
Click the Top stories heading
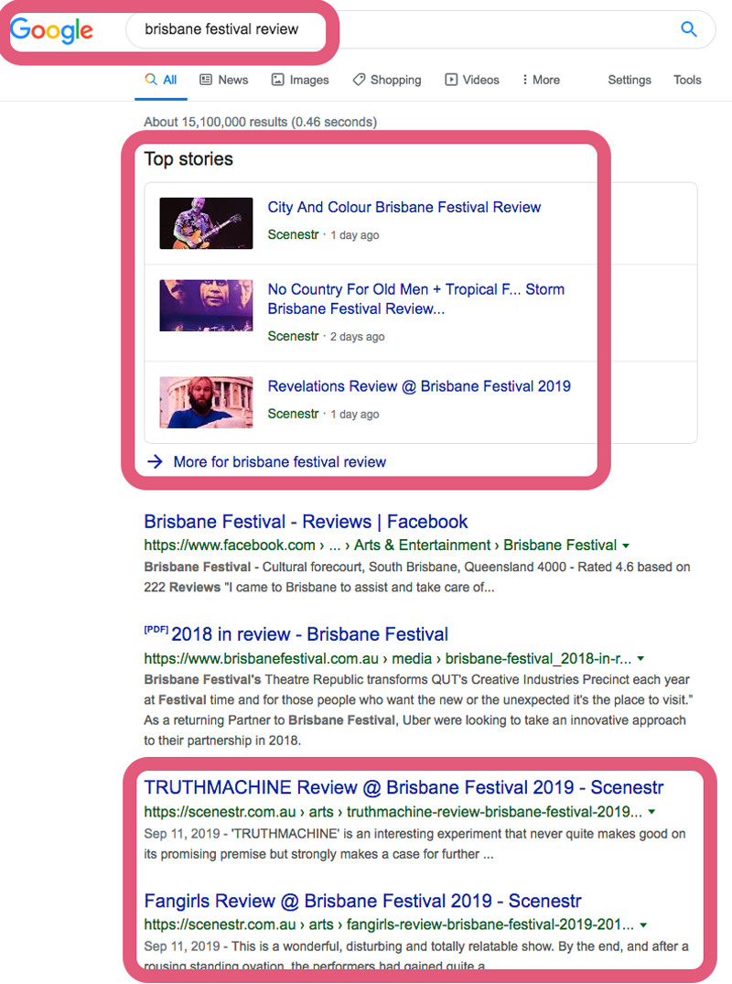(188, 158)
